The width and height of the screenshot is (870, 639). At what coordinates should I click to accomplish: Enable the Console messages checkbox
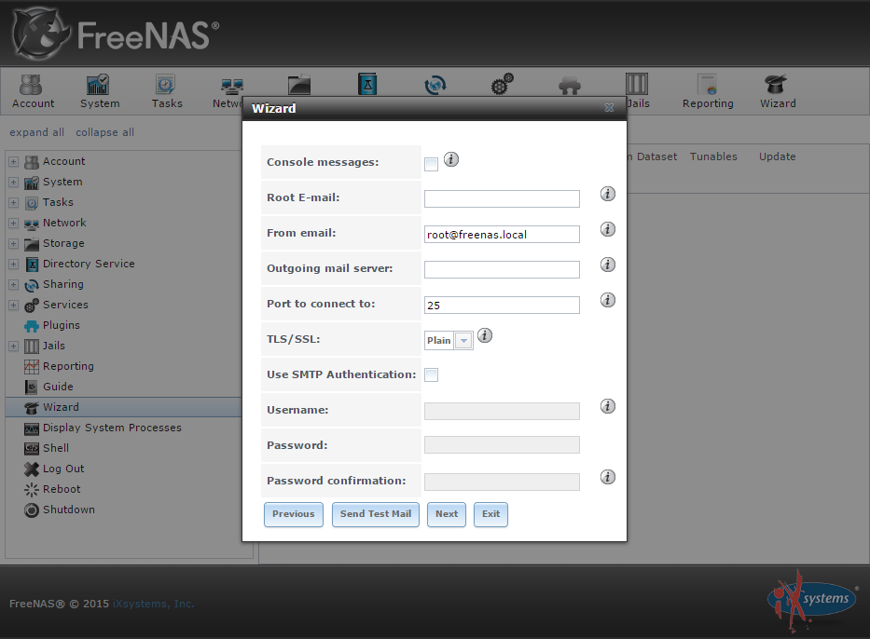pyautogui.click(x=431, y=164)
